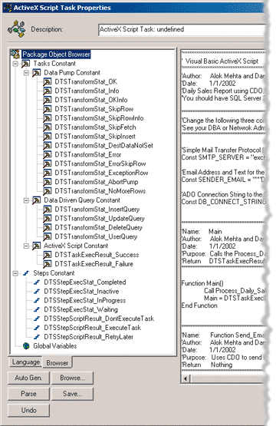
Task: Click into the Description text field
Action: pyautogui.click(x=181, y=30)
